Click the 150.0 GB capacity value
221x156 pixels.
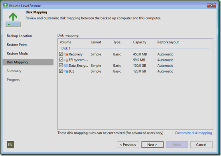[x=140, y=65]
